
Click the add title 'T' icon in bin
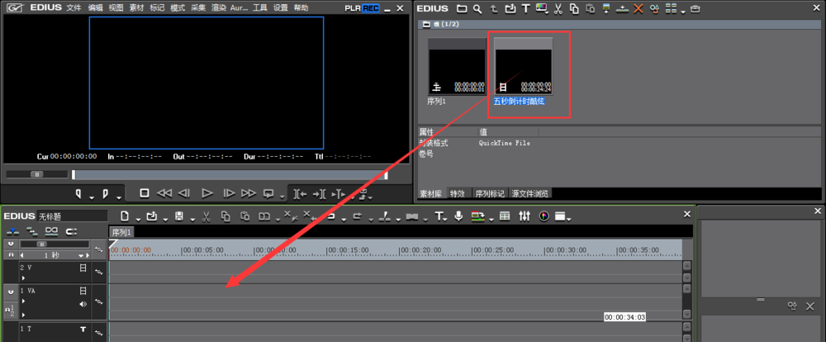pyautogui.click(x=525, y=9)
